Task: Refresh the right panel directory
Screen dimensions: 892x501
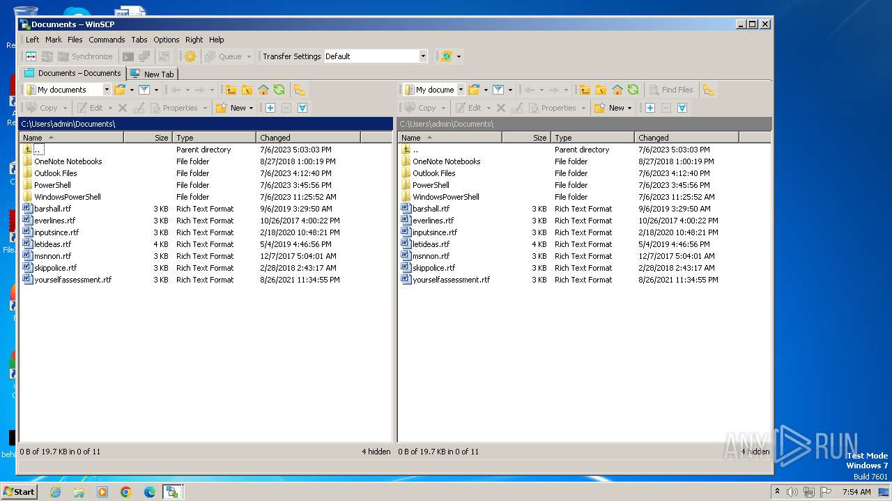Action: (633, 90)
